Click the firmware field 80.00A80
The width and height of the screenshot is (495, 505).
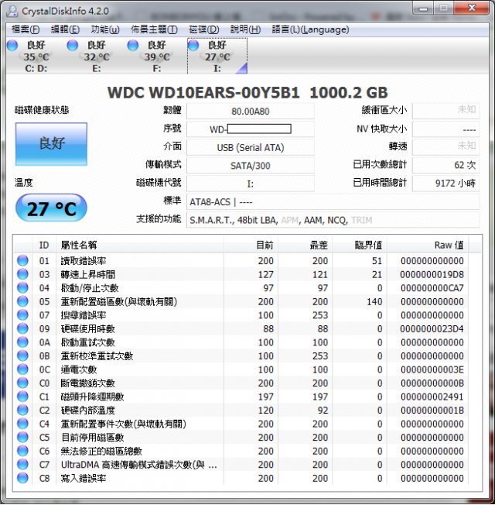pos(251,112)
